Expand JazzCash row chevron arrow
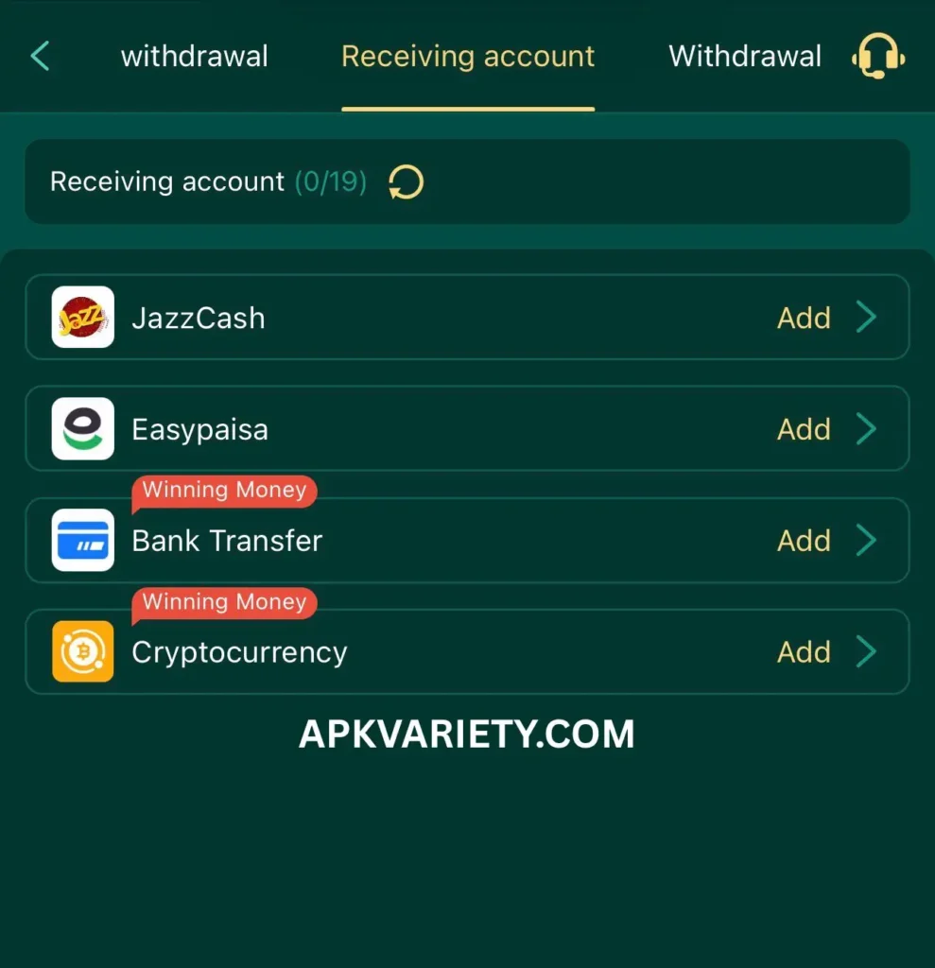The width and height of the screenshot is (935, 968). point(866,318)
